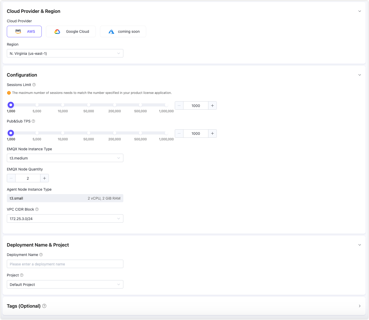Click the Deployment Name help icon
369x320 pixels.
point(41,255)
